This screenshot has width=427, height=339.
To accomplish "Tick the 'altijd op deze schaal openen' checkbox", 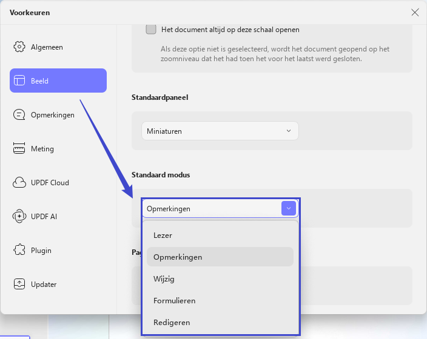I will pyautogui.click(x=151, y=29).
